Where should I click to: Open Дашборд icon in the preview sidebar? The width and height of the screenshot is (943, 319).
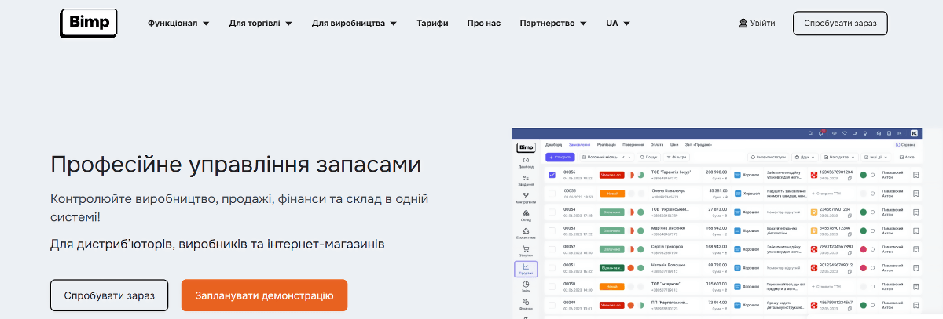(x=526, y=162)
